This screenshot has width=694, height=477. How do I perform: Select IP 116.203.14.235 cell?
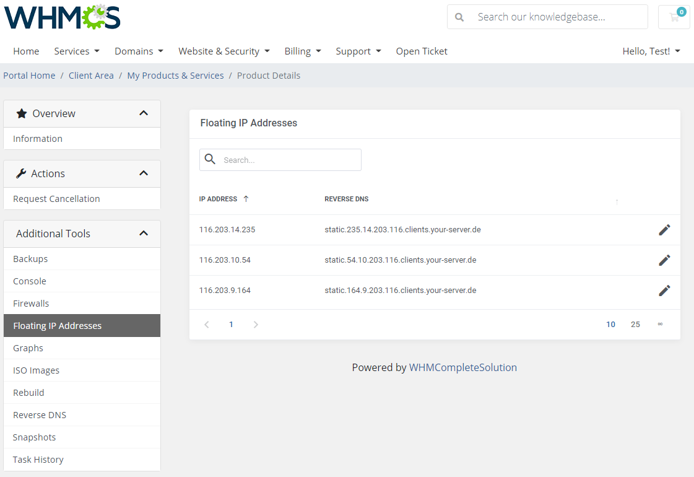tap(227, 230)
